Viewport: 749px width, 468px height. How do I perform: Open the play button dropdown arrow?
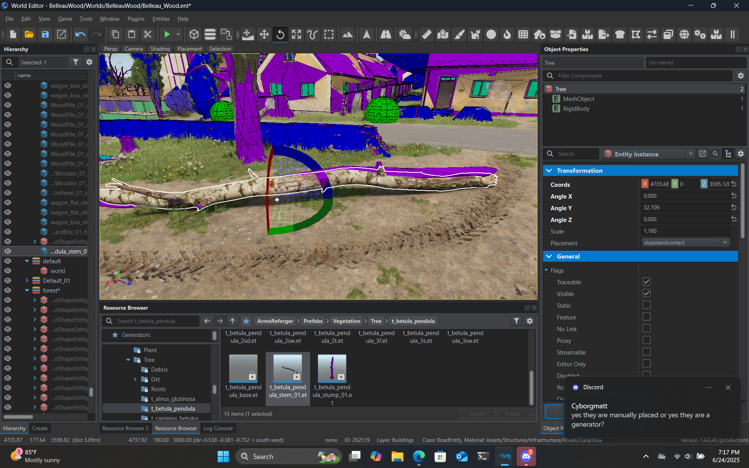[178, 34]
